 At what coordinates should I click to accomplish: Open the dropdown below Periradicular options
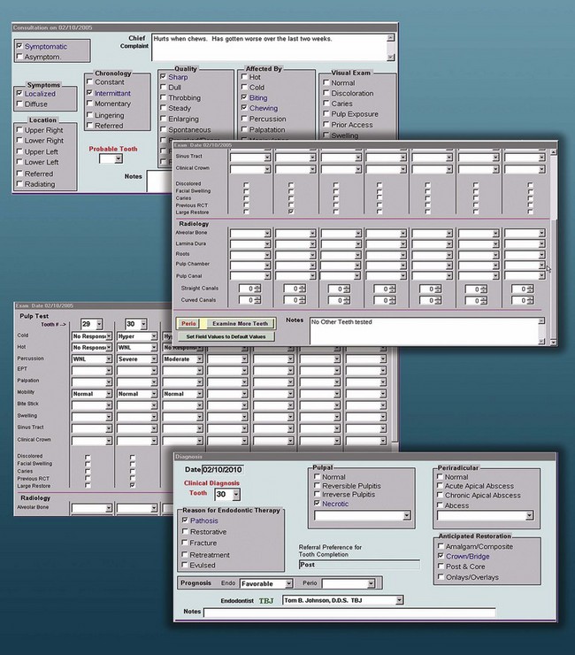click(530, 516)
